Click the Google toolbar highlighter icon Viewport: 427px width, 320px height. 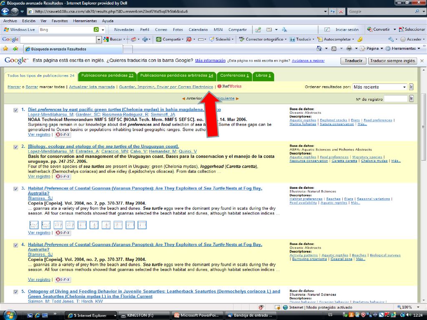pyautogui.click(x=360, y=39)
